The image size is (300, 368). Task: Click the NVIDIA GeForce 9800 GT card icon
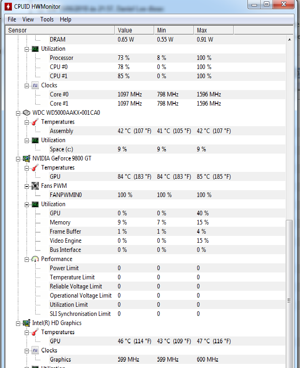(x=27, y=159)
